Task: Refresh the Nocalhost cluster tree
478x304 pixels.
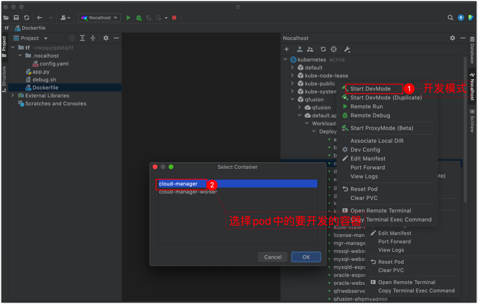Action: click(x=323, y=49)
